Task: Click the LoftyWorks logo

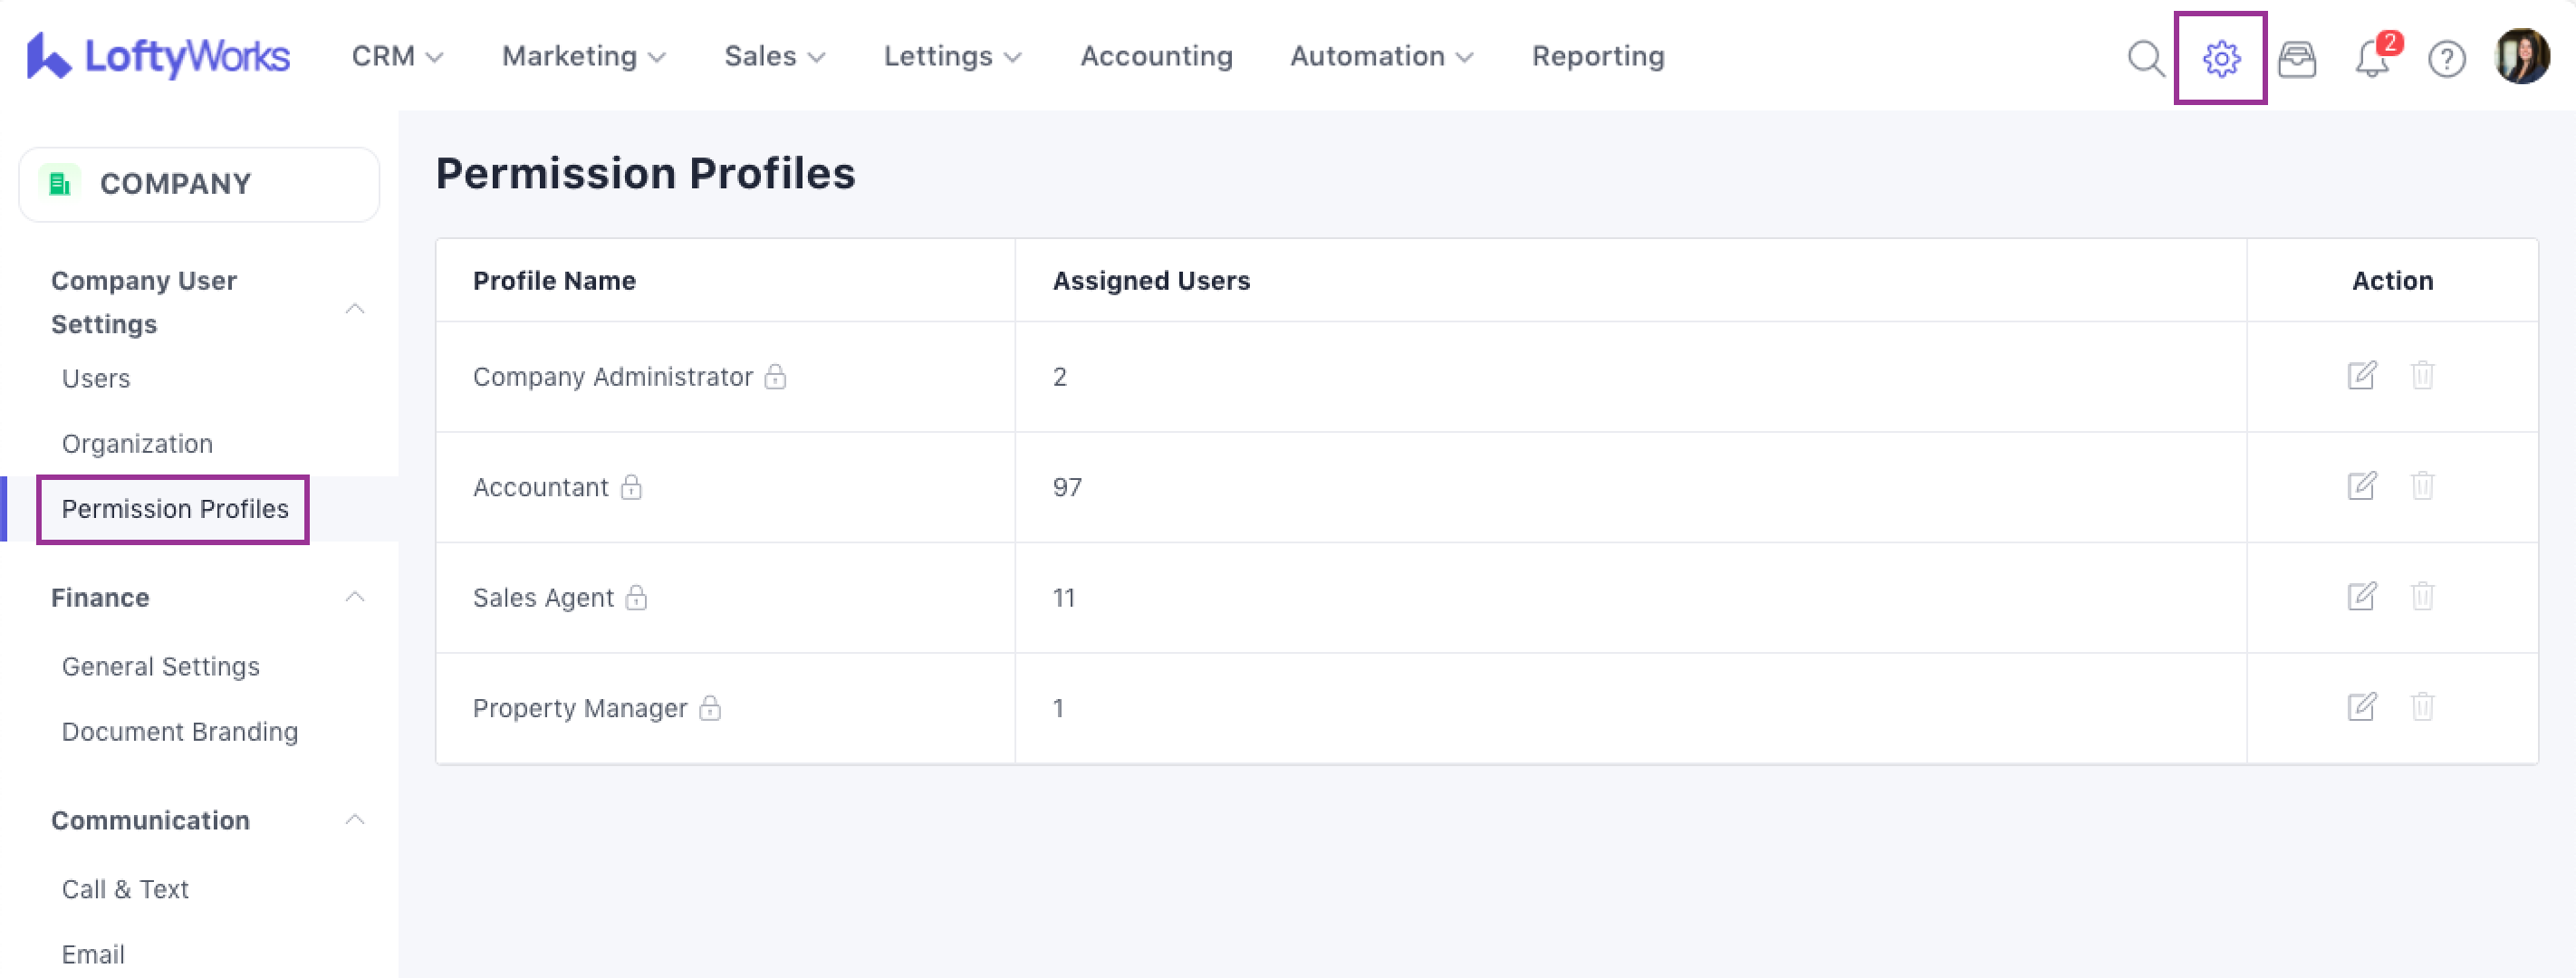Action: click(158, 56)
